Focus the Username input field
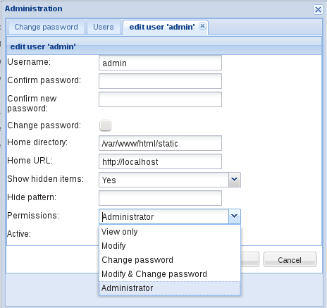This screenshot has height=308, width=327. 160,63
